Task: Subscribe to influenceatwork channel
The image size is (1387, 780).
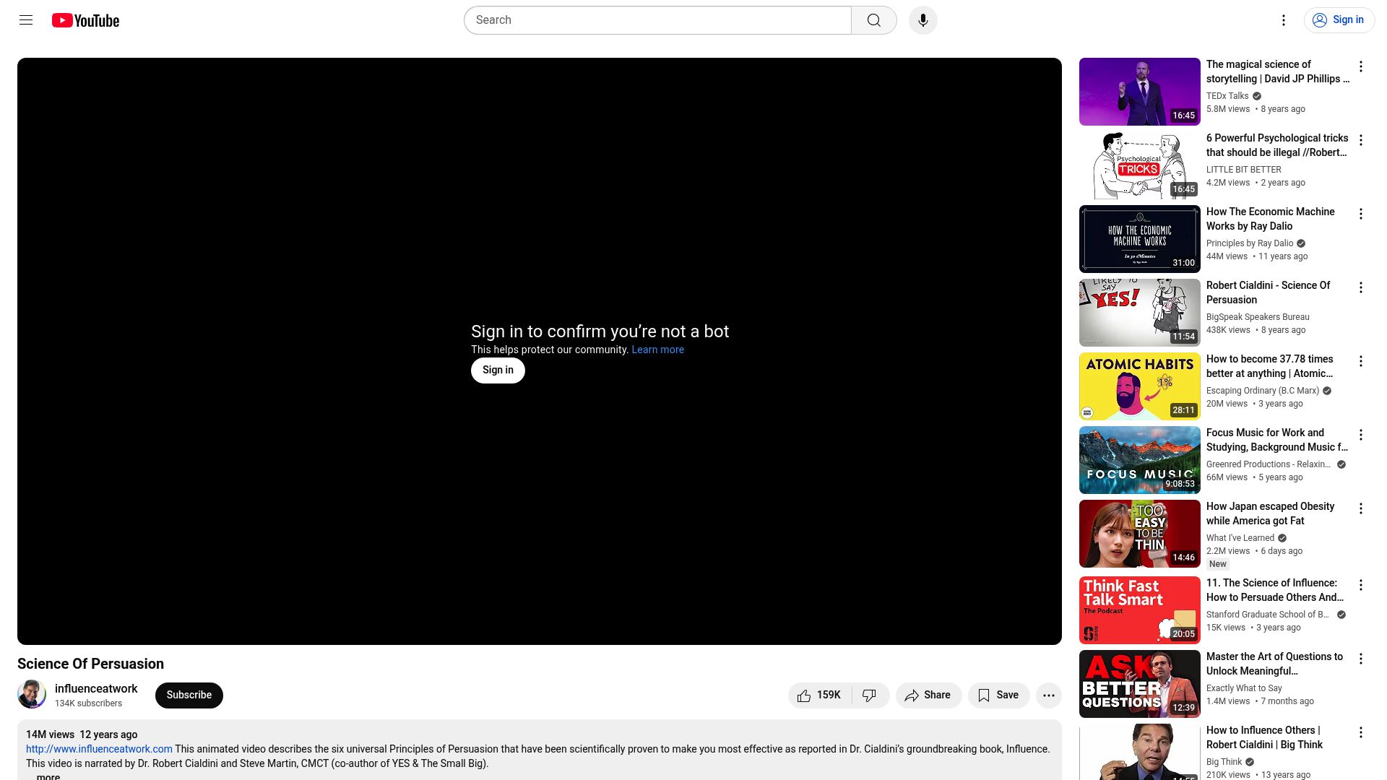Action: coord(189,695)
